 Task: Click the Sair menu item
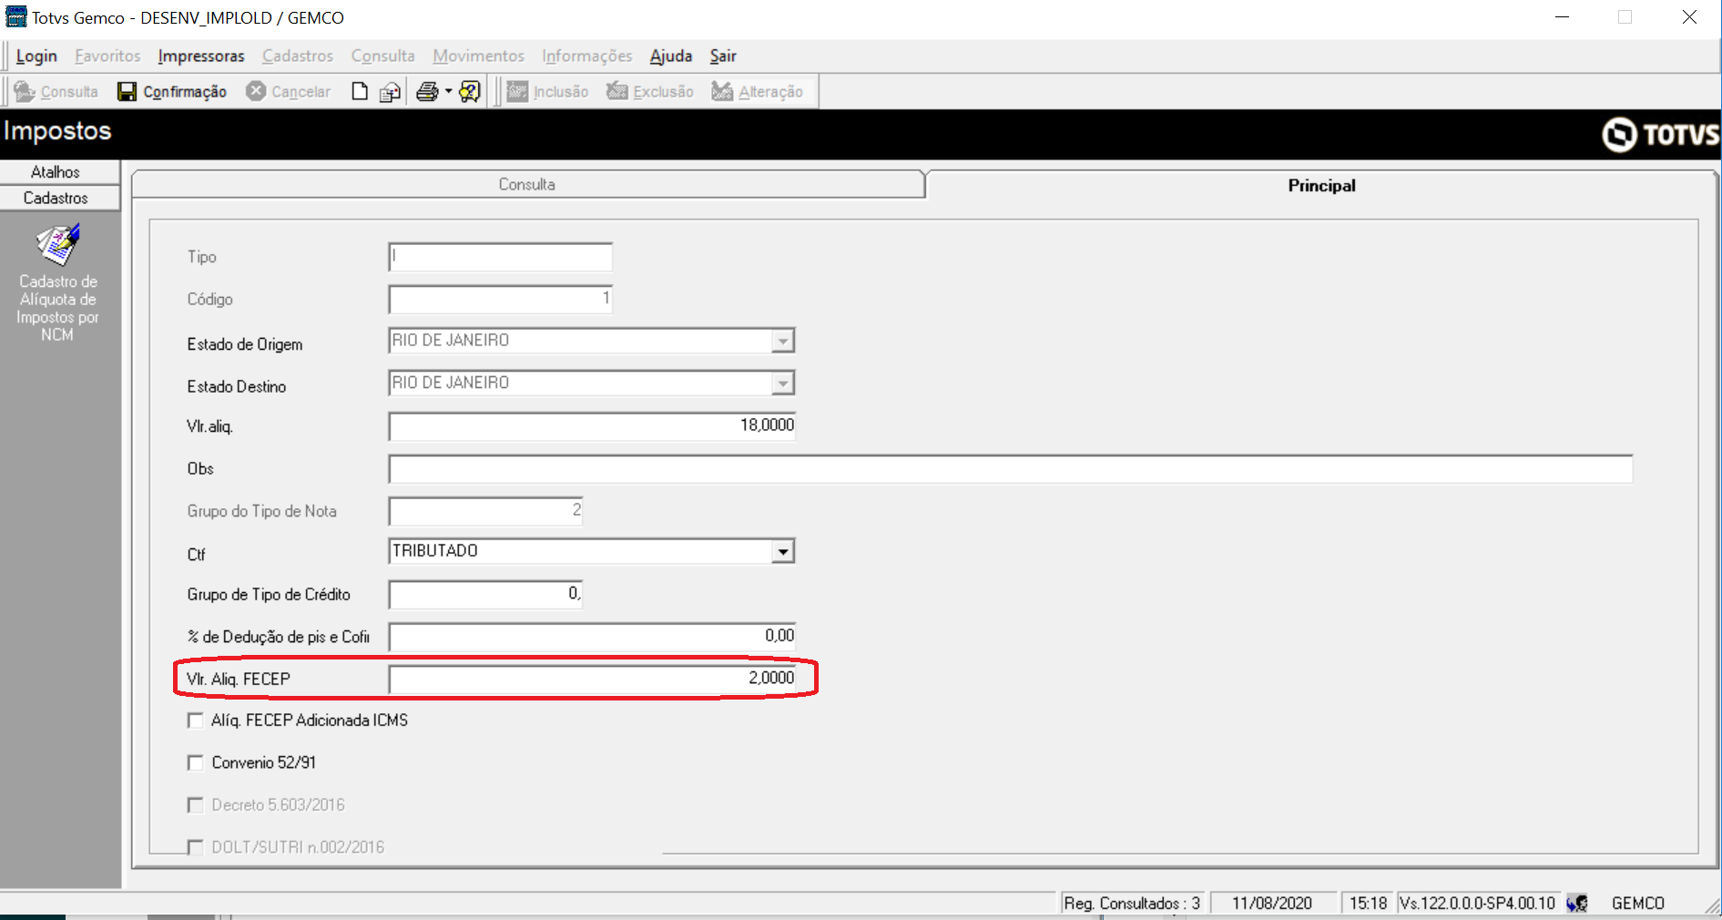coord(723,56)
